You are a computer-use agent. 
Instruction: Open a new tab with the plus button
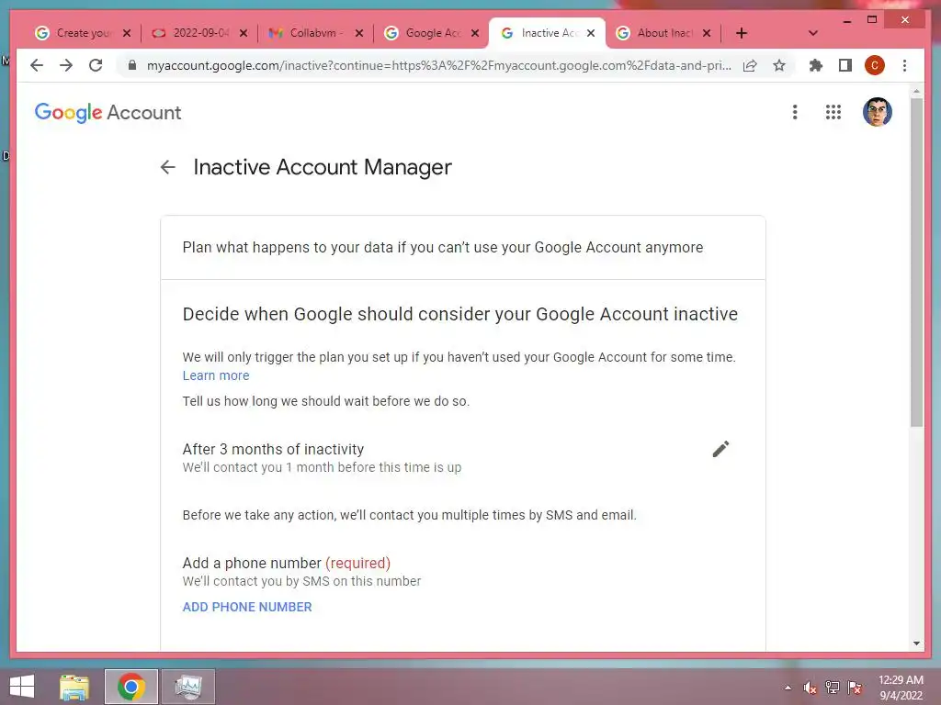[x=742, y=33]
